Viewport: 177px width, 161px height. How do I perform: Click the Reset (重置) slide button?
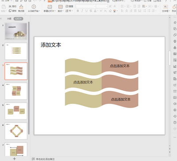coord(69,6)
